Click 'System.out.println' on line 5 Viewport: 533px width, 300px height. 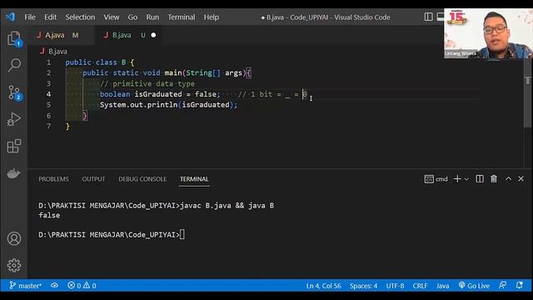point(138,105)
